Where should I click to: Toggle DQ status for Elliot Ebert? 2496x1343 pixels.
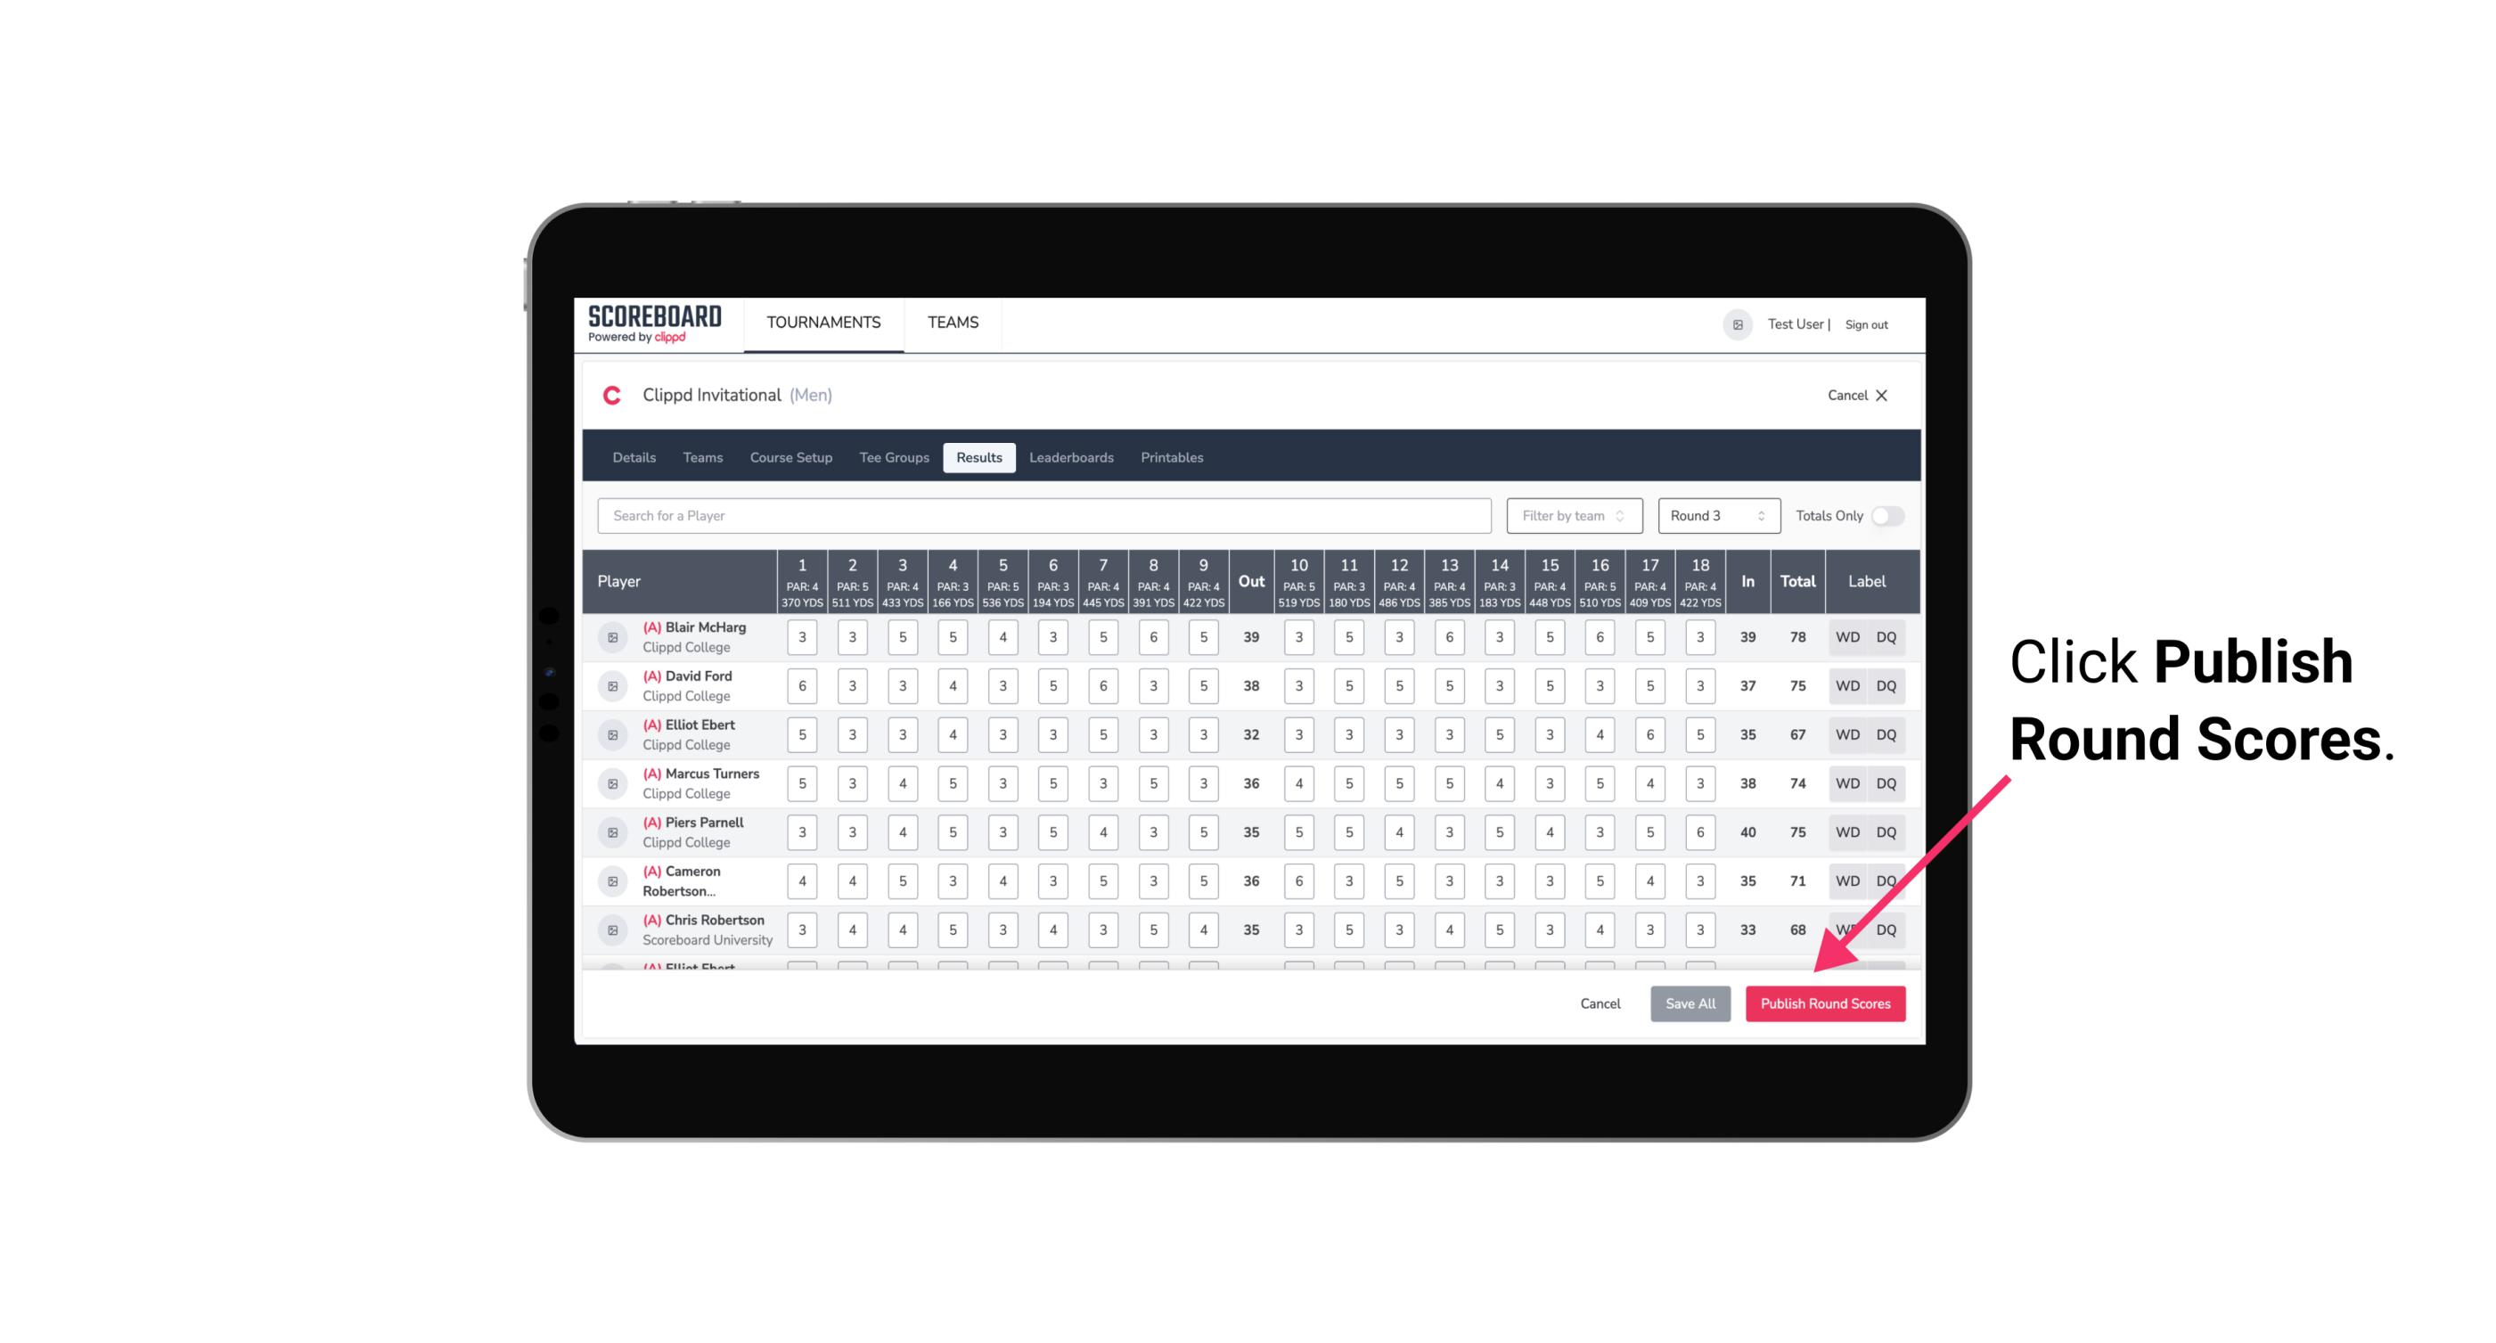(x=1891, y=734)
